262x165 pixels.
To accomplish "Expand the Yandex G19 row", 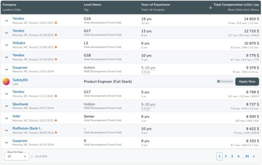I will coord(6,21).
